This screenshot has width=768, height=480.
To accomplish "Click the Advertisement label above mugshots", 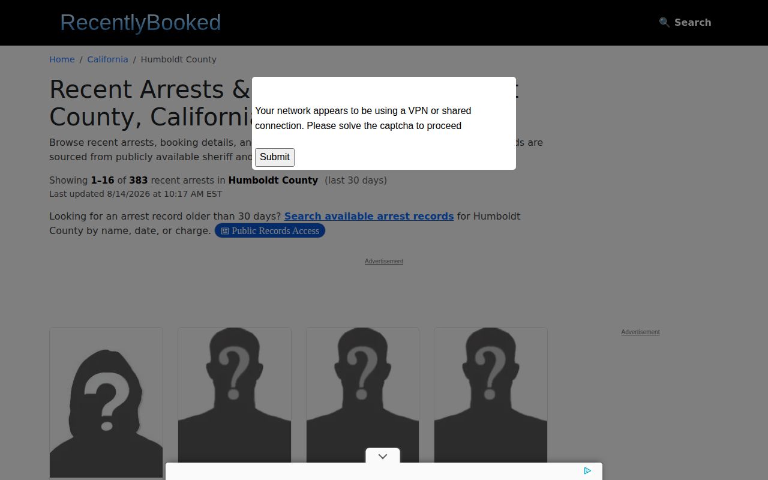I will pyautogui.click(x=384, y=261).
